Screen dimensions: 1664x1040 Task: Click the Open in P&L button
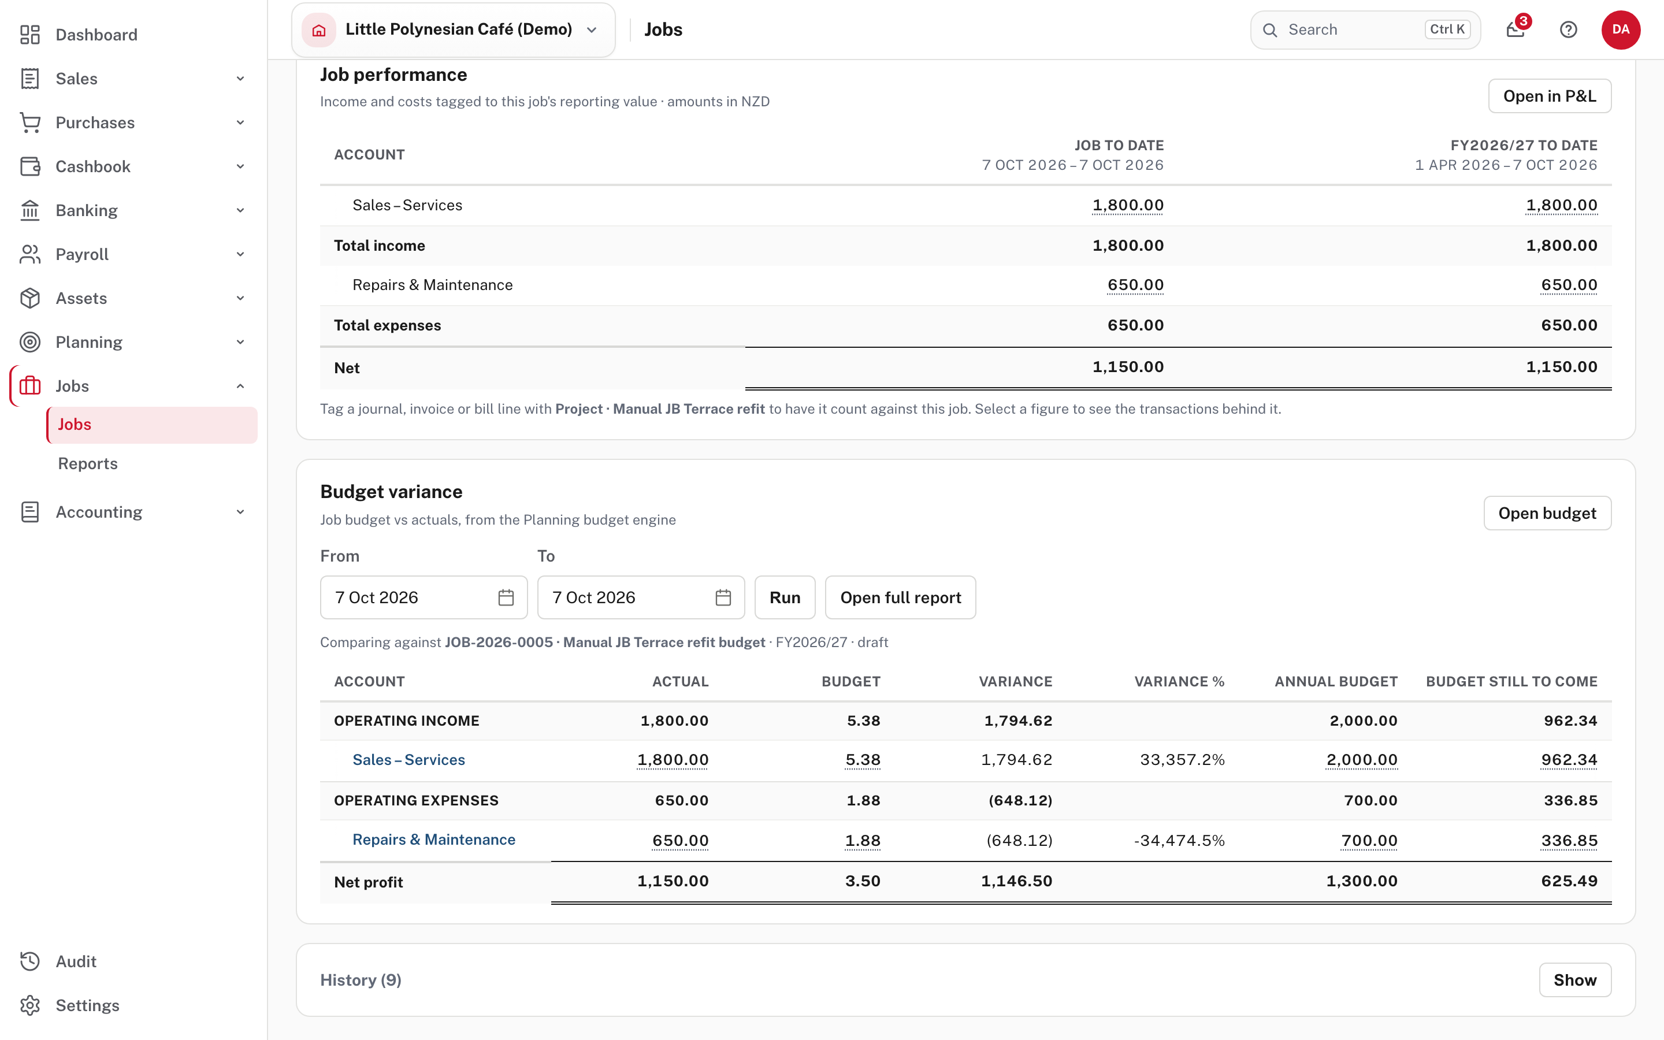click(1550, 95)
